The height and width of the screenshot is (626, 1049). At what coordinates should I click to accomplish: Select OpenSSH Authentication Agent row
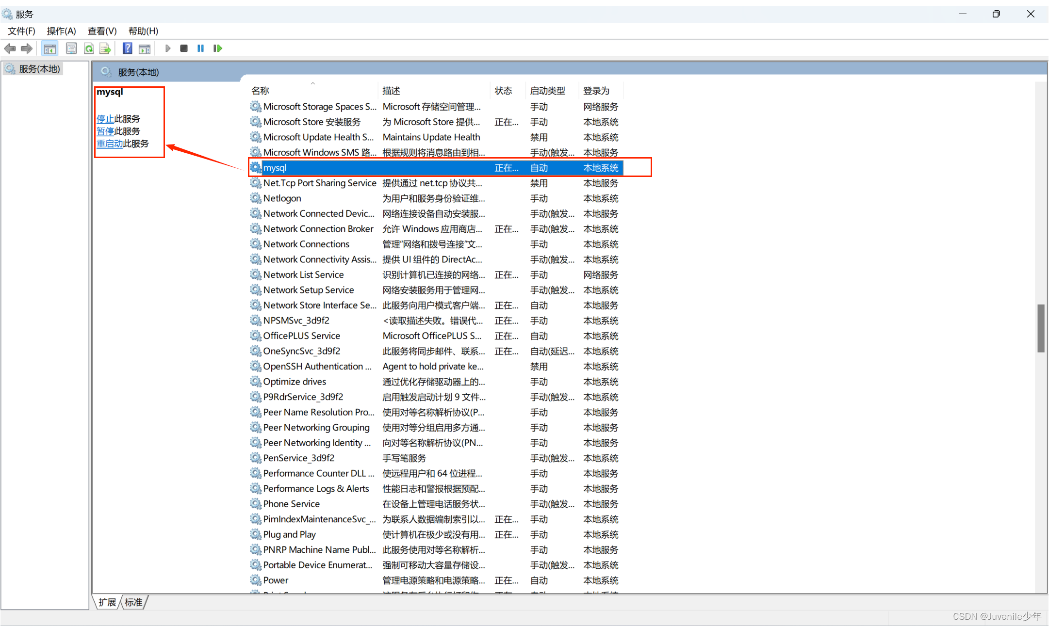click(x=436, y=366)
